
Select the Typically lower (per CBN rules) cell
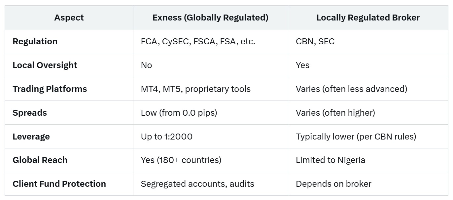[356, 137]
